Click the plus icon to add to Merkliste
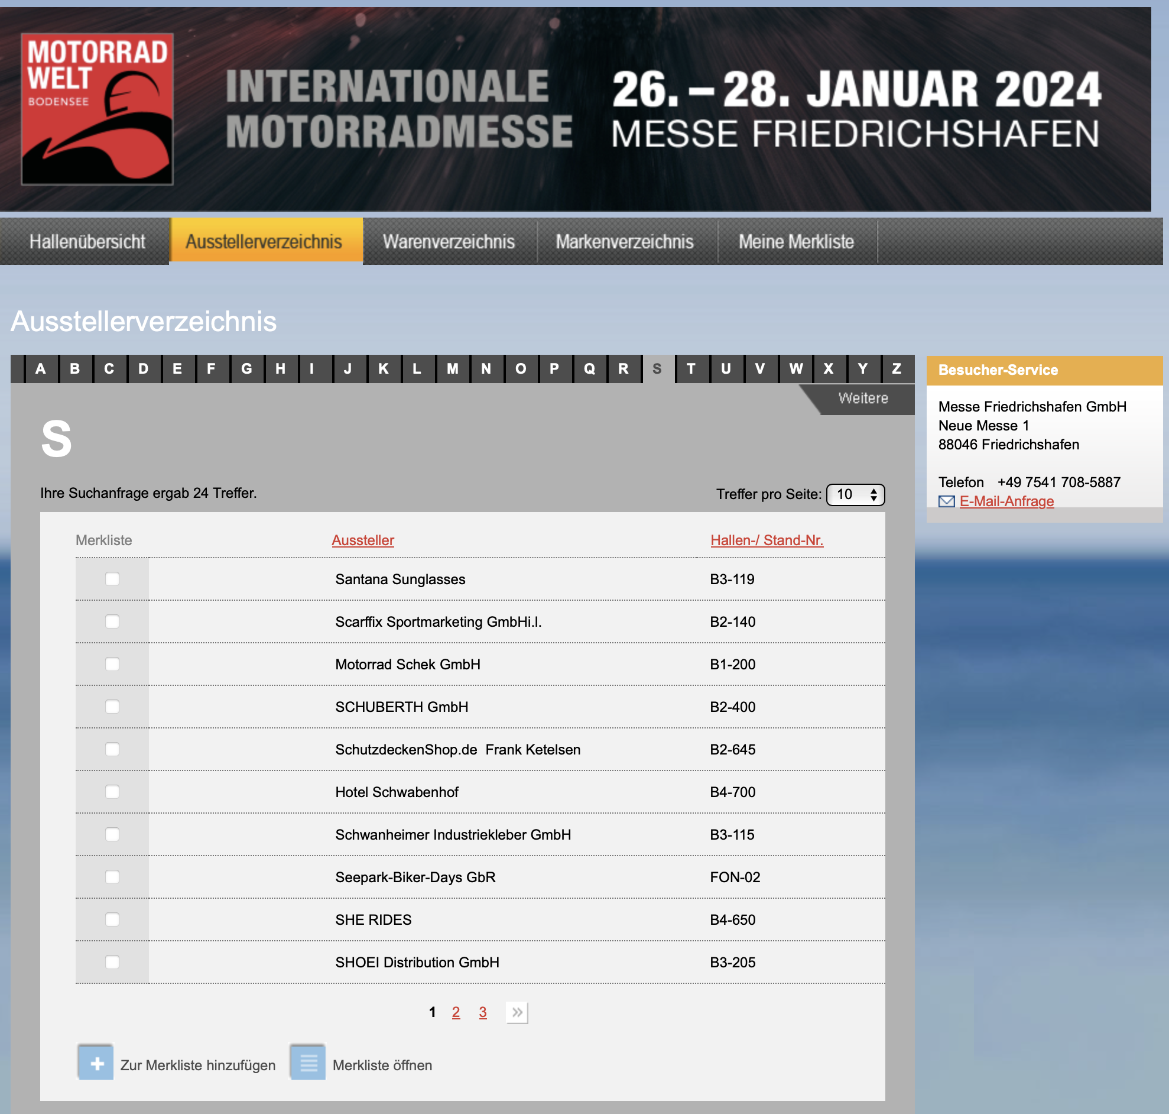This screenshot has width=1169, height=1114. (96, 1063)
